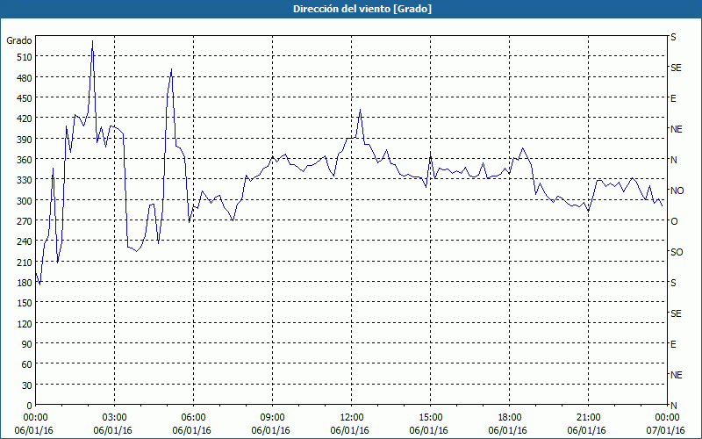Screen dimensions: 702x439
Task: Click the 180 y-axis tick label
Action: coord(25,282)
